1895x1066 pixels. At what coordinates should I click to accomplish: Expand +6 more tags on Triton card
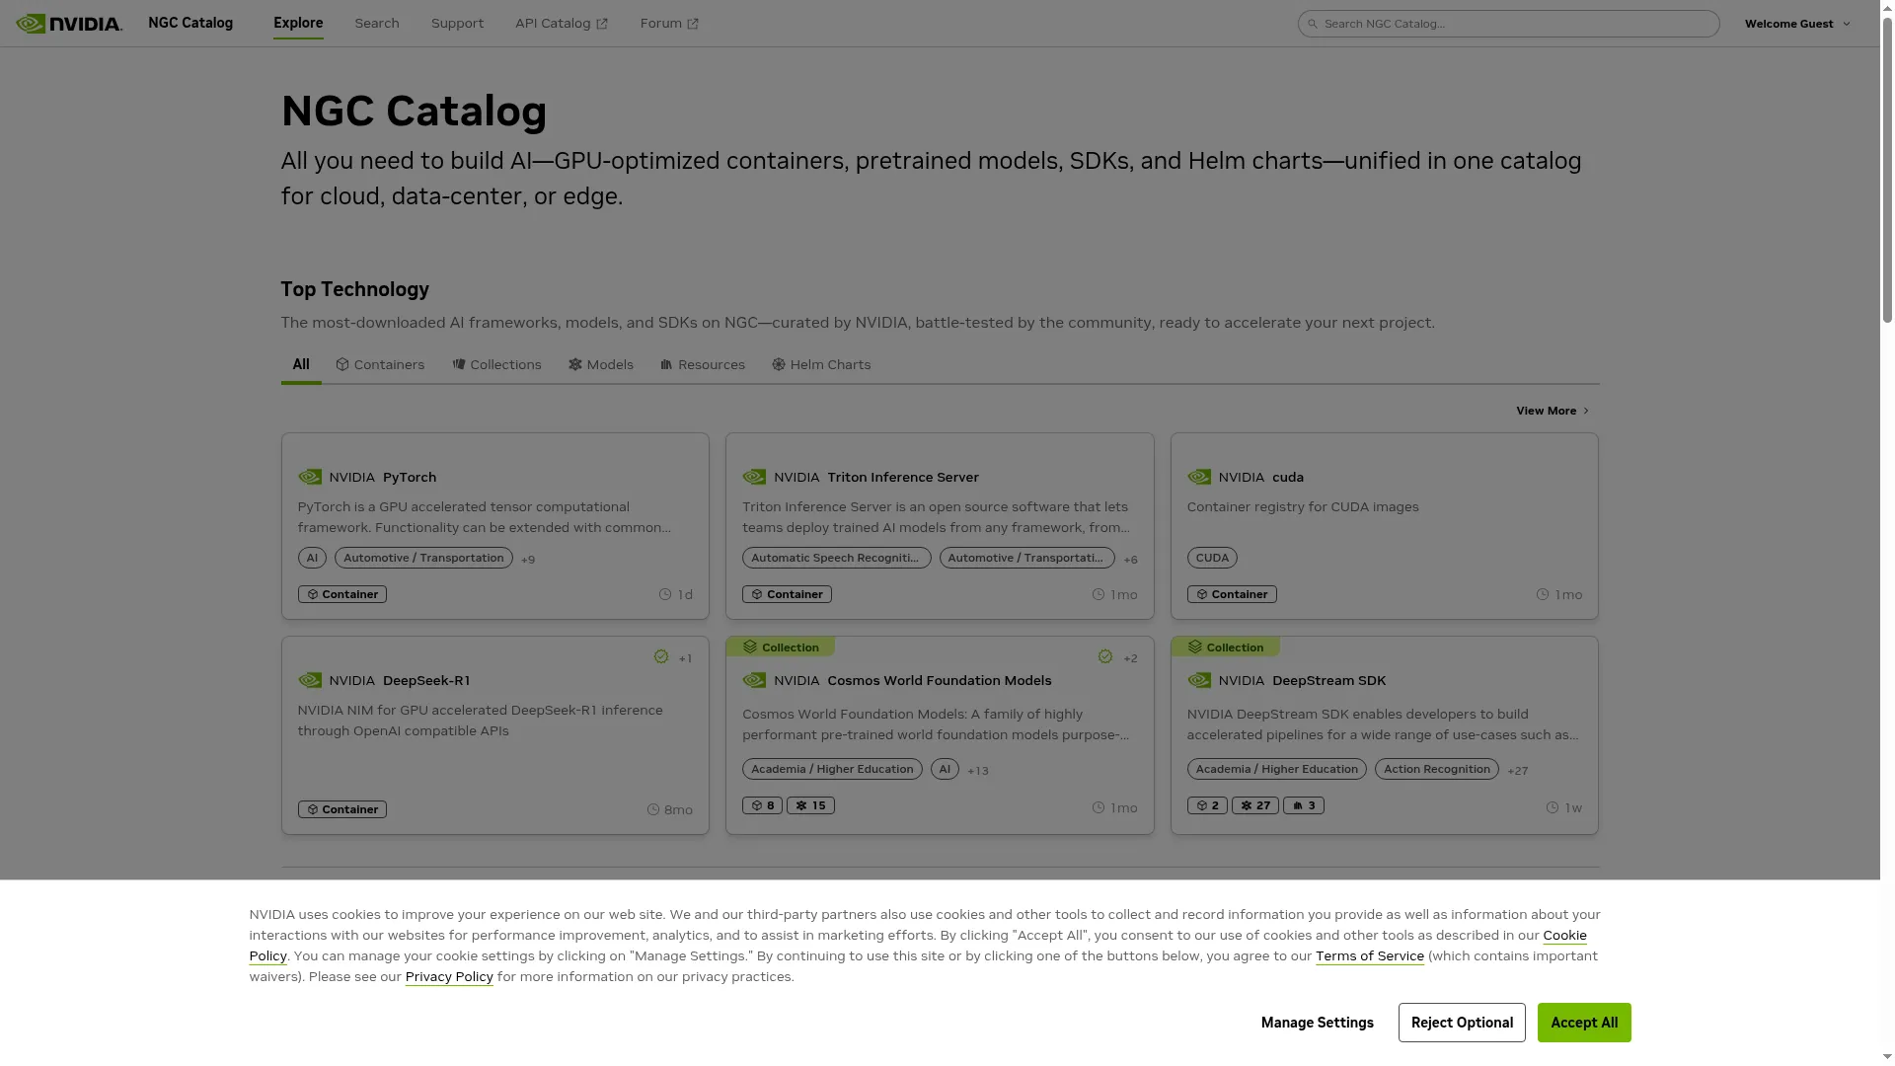tap(1131, 560)
